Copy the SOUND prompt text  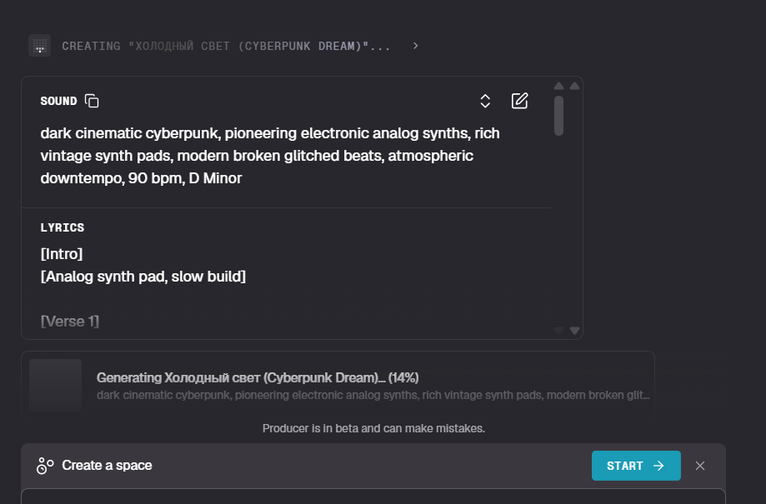click(x=93, y=101)
